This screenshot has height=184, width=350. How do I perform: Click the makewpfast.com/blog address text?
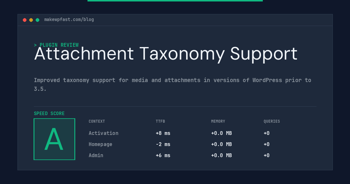click(x=69, y=20)
